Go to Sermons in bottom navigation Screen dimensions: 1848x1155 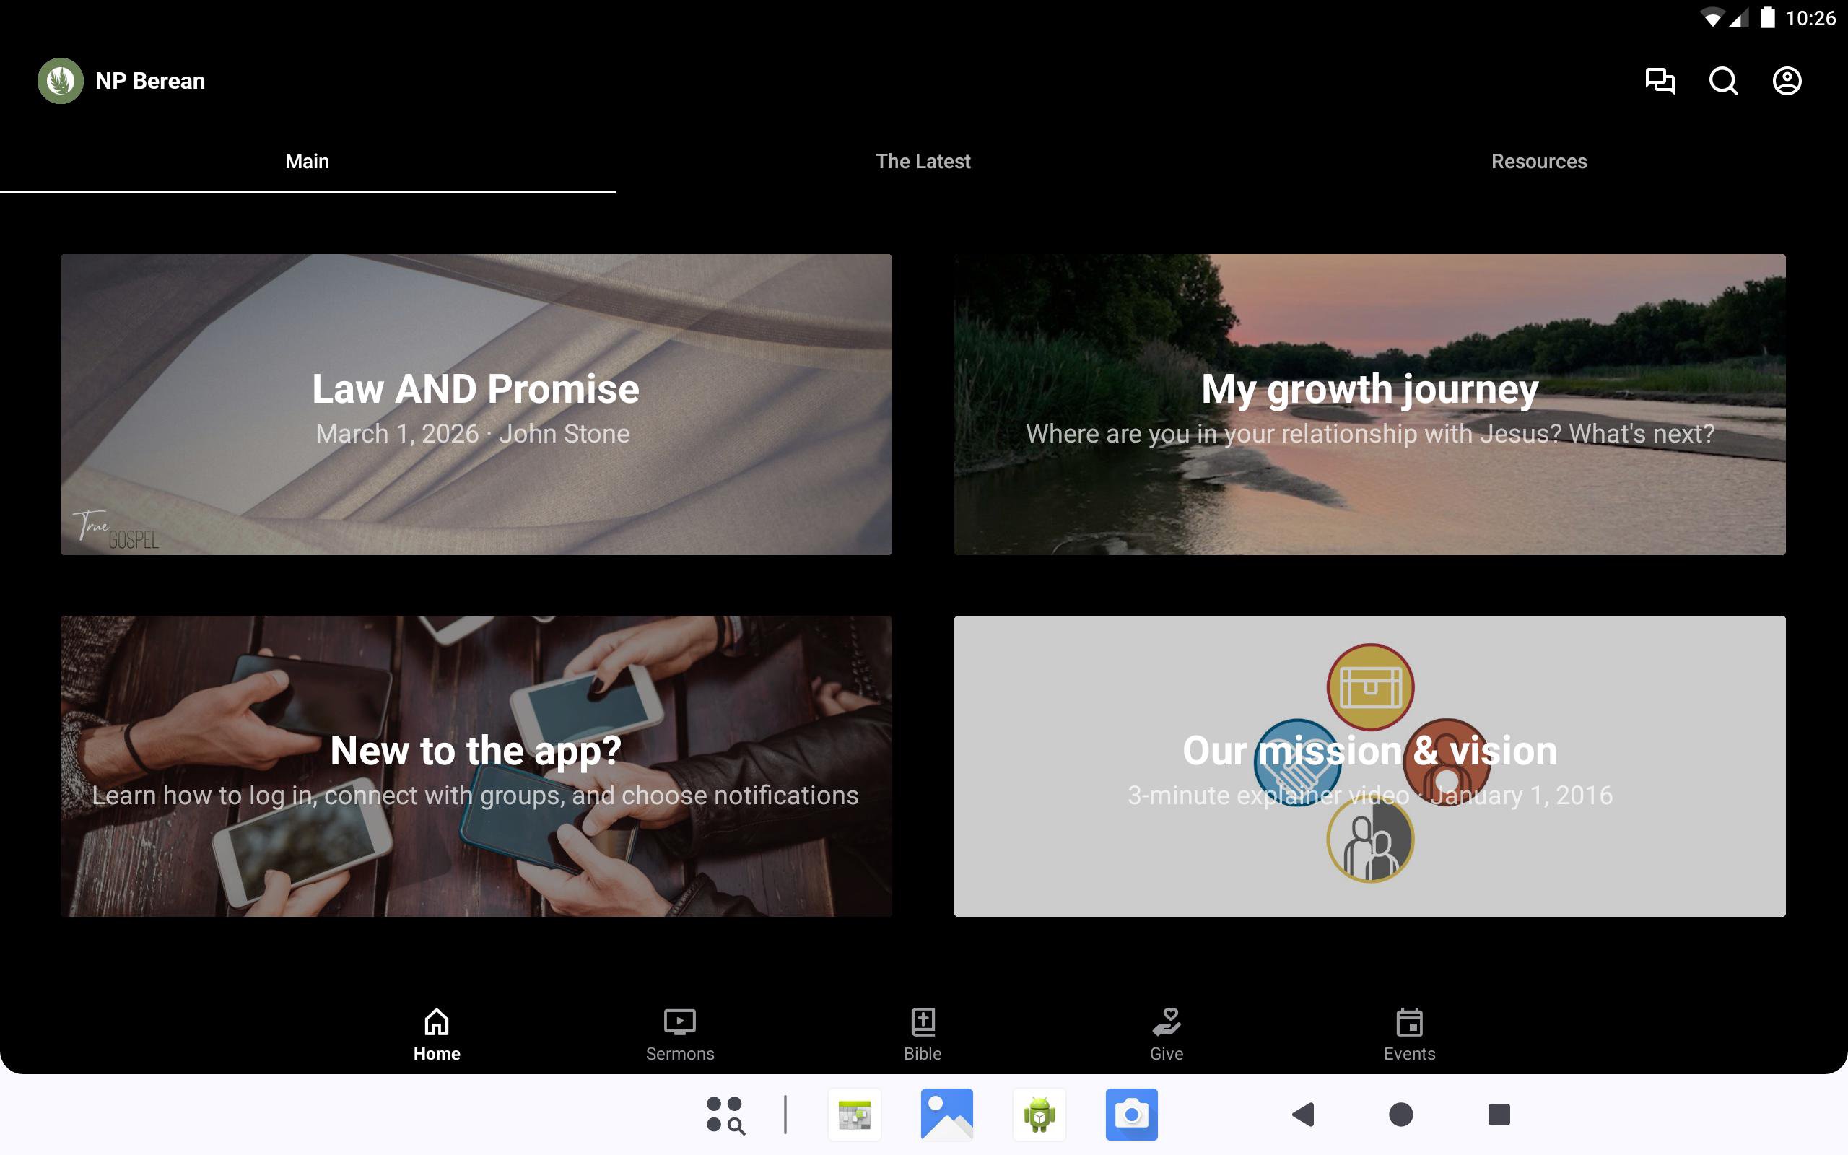(679, 1034)
